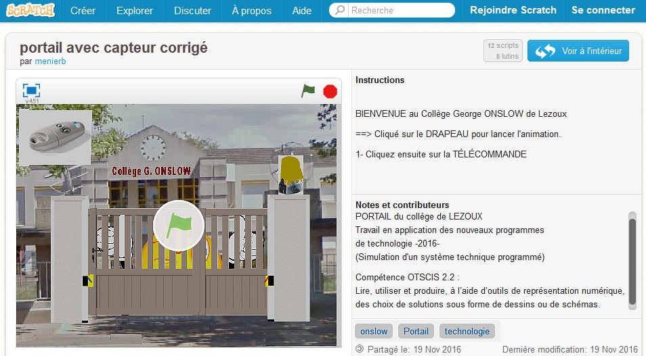Stop the project with the red octagon
The width and height of the screenshot is (646, 356).
click(x=330, y=91)
